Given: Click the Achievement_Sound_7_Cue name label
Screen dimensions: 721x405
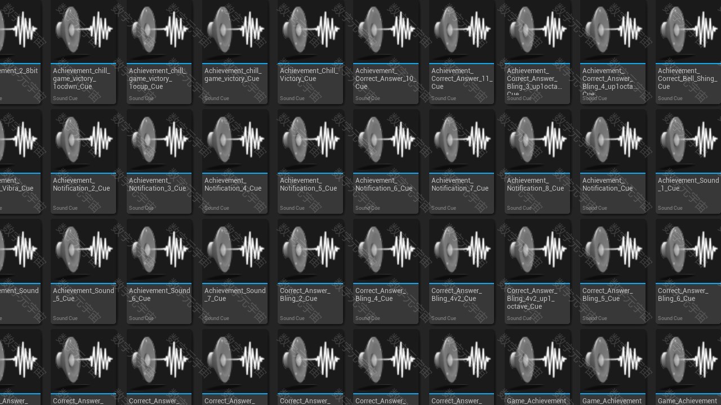Looking at the screenshot, I should (x=234, y=295).
